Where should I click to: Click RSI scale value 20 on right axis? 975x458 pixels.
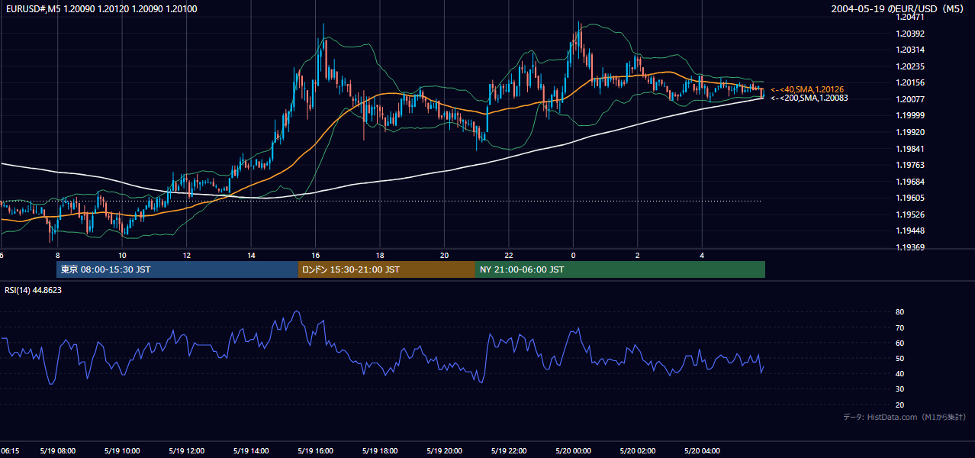click(x=899, y=405)
